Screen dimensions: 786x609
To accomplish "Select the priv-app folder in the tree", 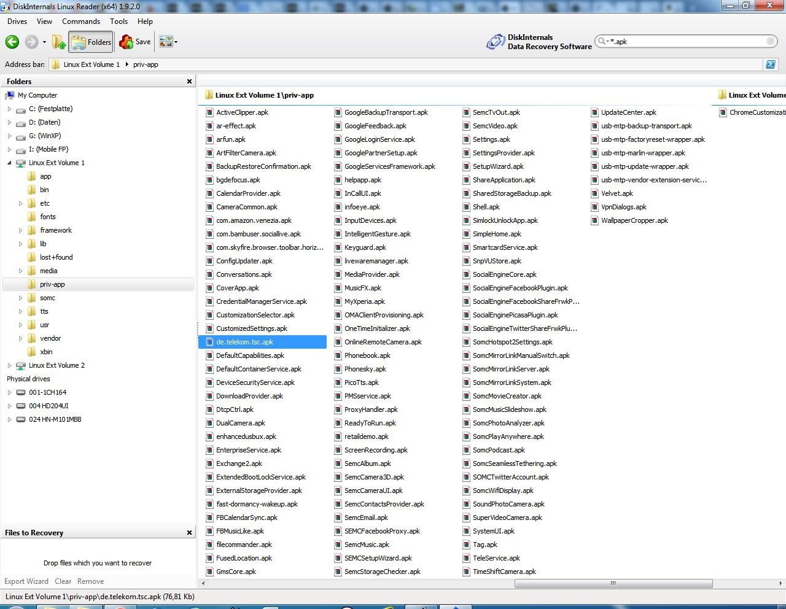I will tap(52, 284).
